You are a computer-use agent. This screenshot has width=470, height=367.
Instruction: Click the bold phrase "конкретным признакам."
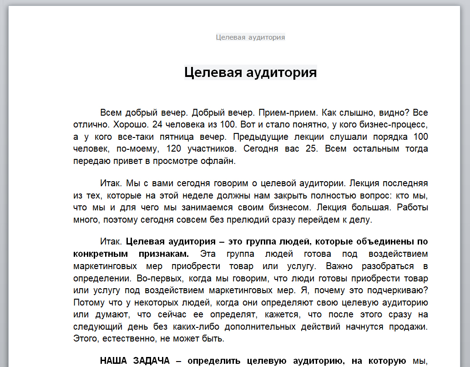point(131,254)
